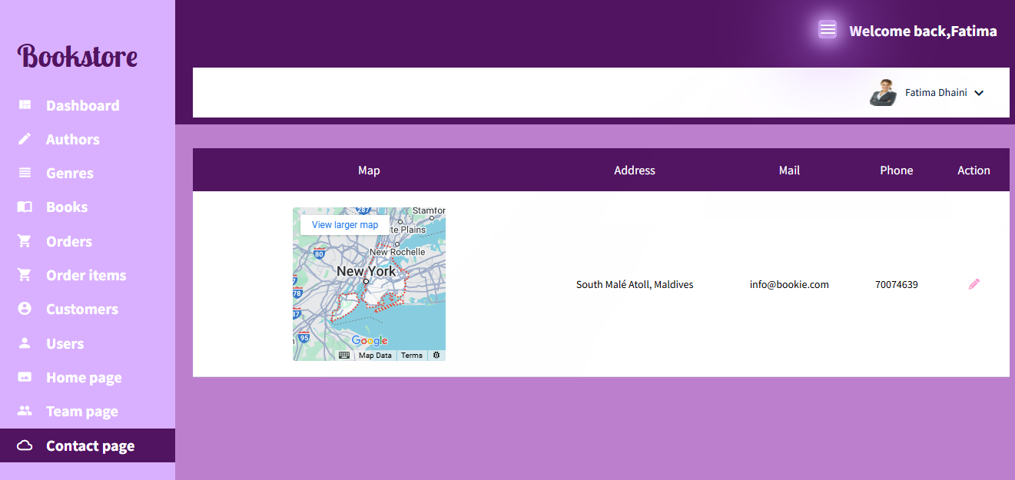Click the Genres list icon

point(25,173)
